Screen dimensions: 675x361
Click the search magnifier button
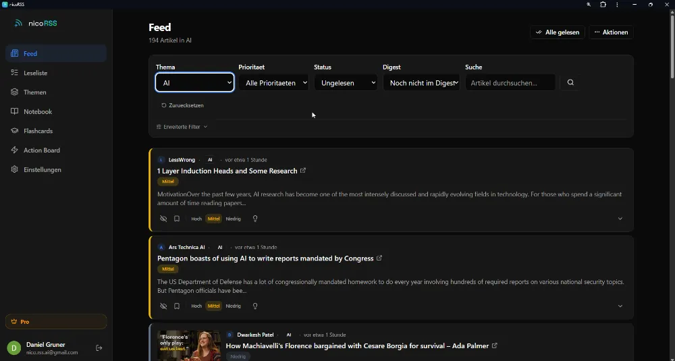click(x=570, y=82)
